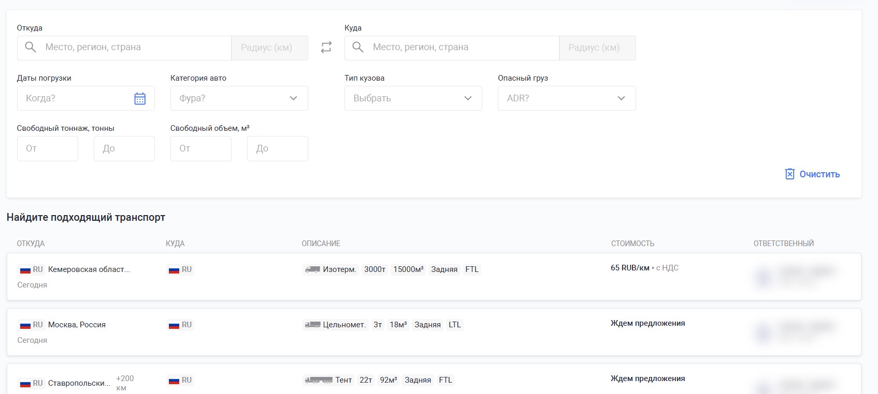The height and width of the screenshot is (394, 878).
Task: Select the FTL tag in Изотерм. row
Action: point(471,269)
